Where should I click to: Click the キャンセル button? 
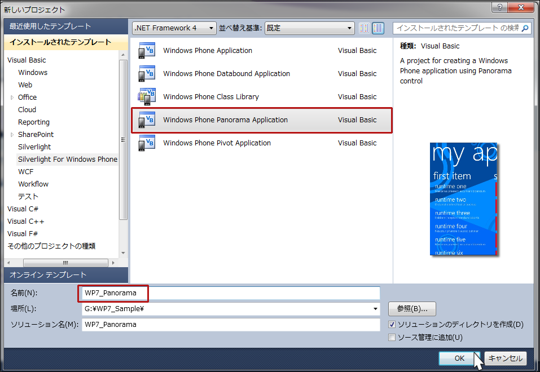(x=505, y=358)
